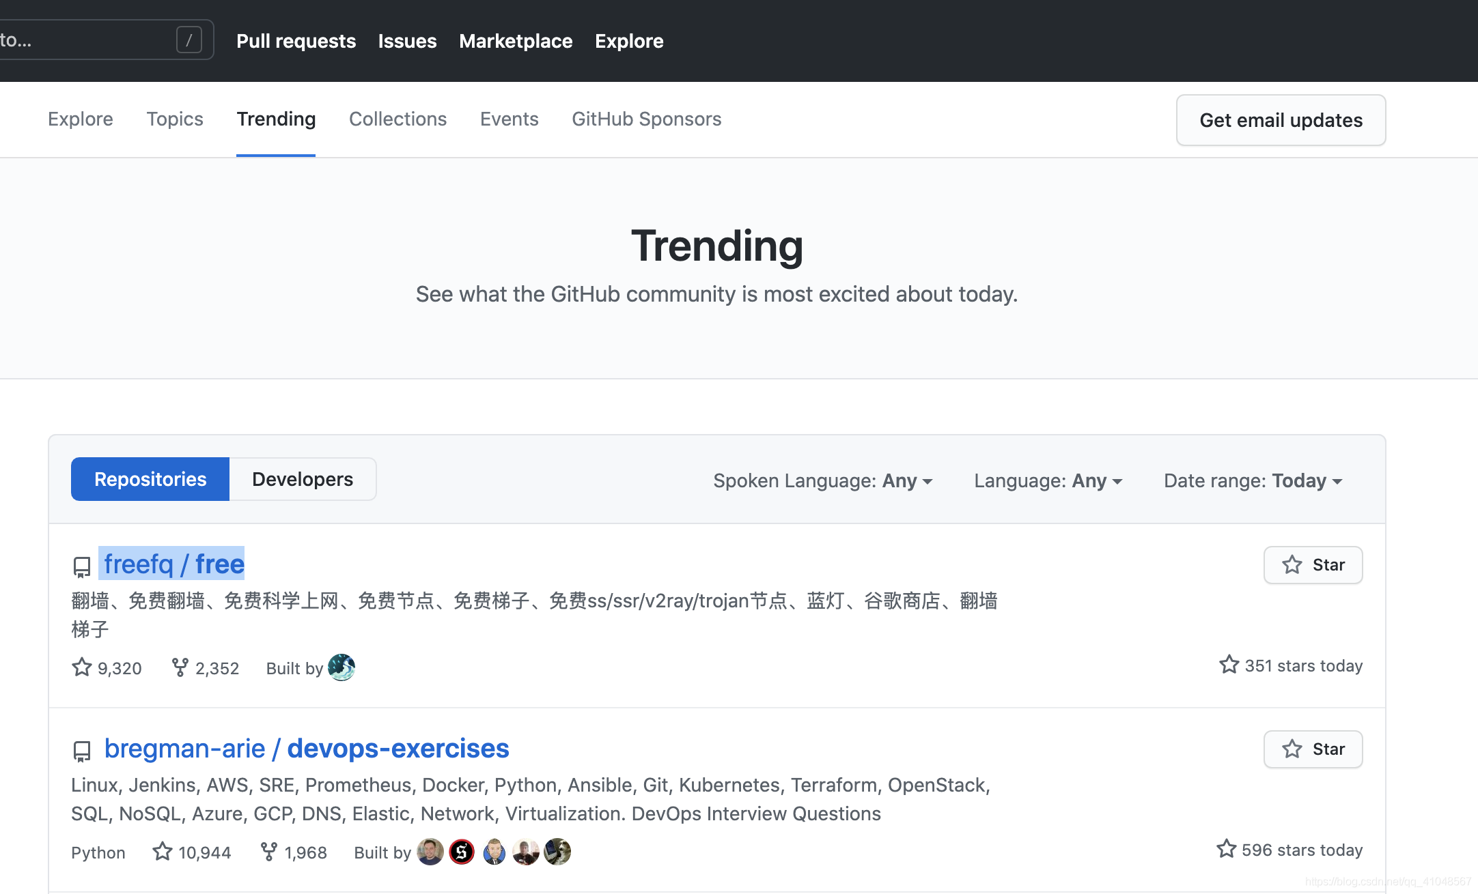Click the 596 stars today text
The image size is (1478, 894).
(x=1289, y=850)
